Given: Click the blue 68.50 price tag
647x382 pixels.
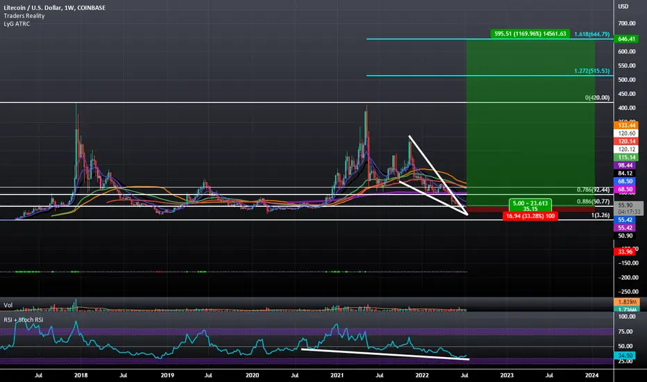Looking at the screenshot, I should (626, 181).
